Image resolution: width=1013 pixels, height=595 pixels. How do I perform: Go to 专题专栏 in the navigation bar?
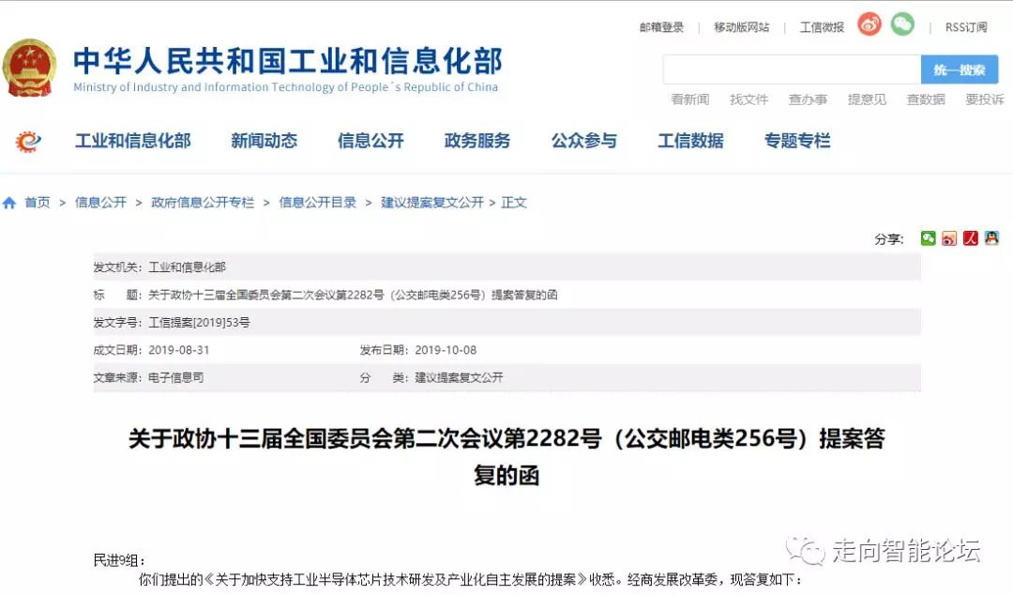point(797,141)
